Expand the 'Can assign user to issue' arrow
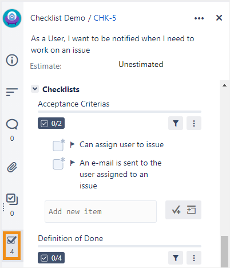 72,144
